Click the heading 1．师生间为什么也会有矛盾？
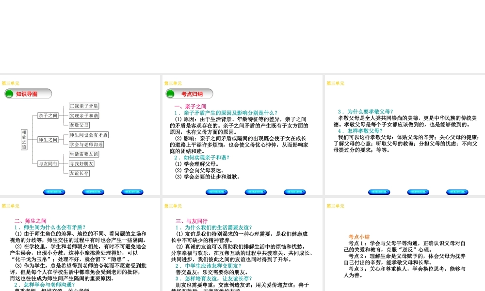 click(50, 227)
